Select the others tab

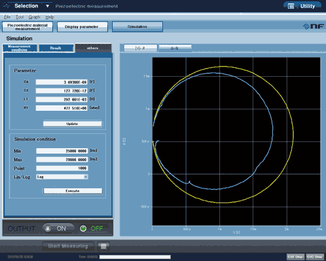point(93,48)
